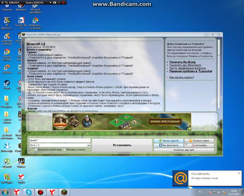
Task: Show hidden tray icons arrow
Action: 205,192
